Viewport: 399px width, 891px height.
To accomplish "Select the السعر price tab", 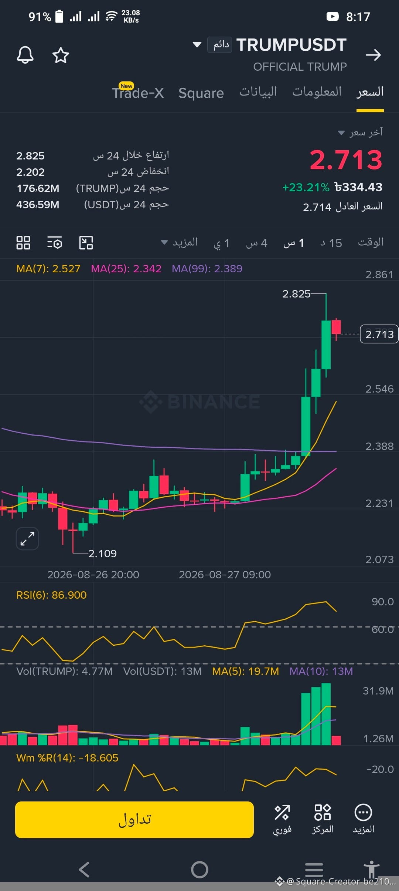I will [370, 92].
